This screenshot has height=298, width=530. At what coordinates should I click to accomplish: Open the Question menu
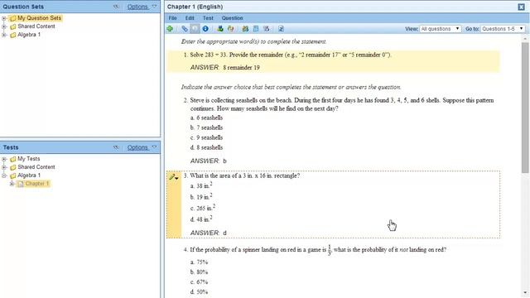click(x=232, y=18)
